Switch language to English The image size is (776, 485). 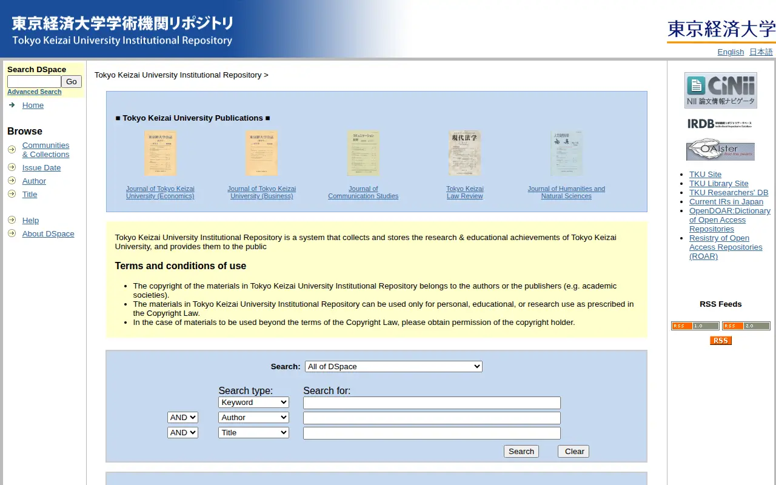tap(731, 52)
